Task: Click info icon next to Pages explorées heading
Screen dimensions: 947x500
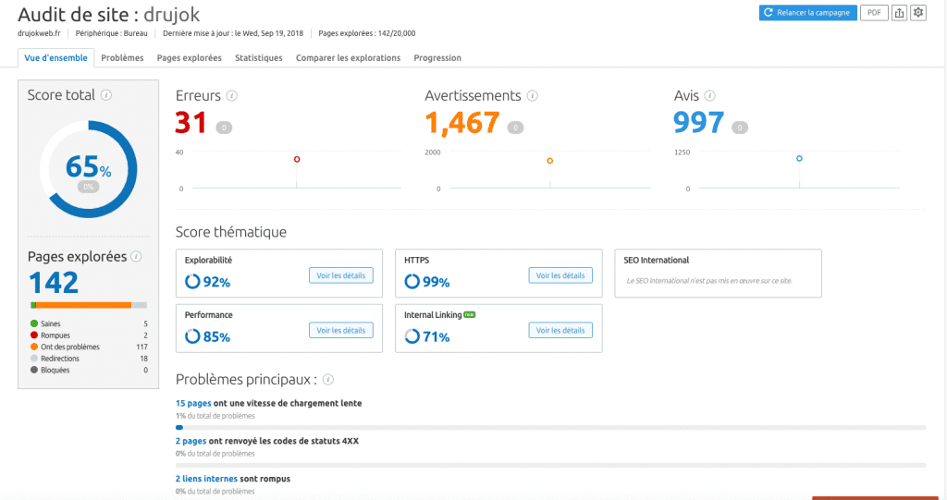Action: [136, 257]
